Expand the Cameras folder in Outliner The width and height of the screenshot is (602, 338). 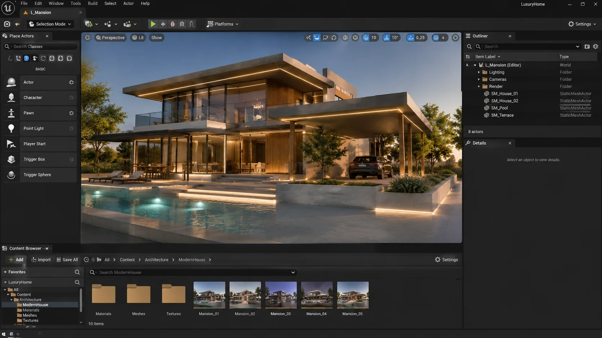(479, 79)
